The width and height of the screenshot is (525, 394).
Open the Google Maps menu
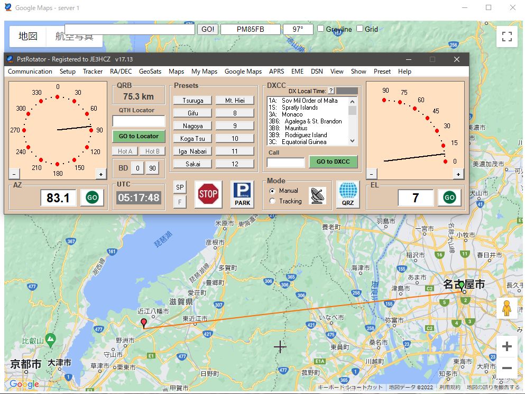coord(243,71)
